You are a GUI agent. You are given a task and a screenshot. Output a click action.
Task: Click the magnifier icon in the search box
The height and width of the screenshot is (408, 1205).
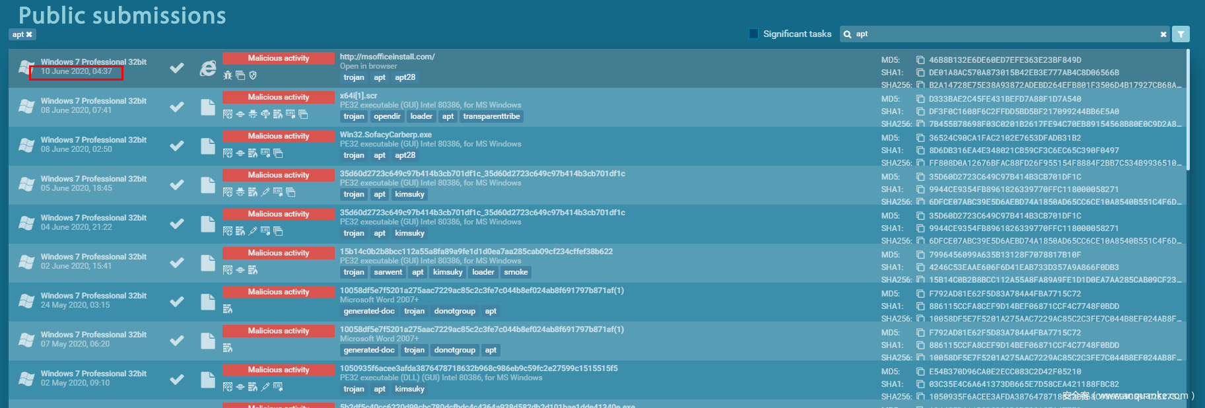click(x=848, y=34)
